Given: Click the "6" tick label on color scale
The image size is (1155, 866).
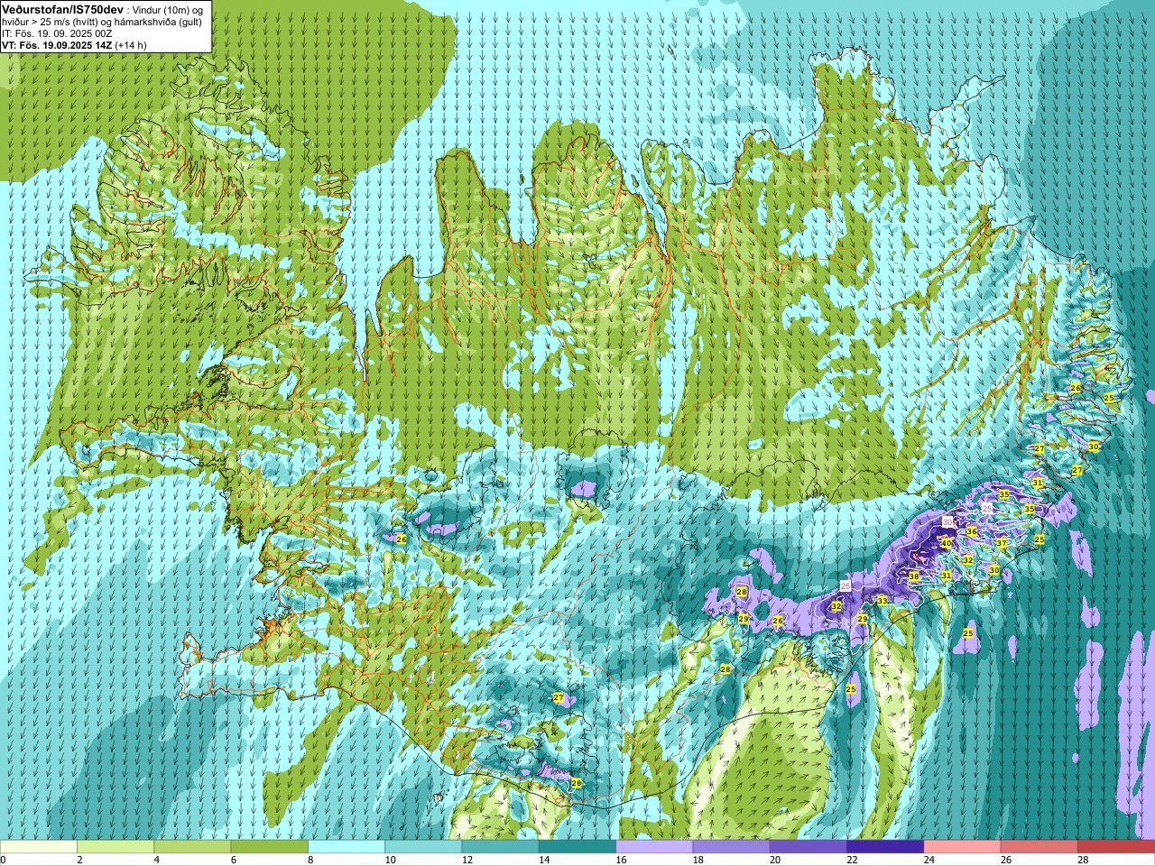Looking at the screenshot, I should 235,860.
